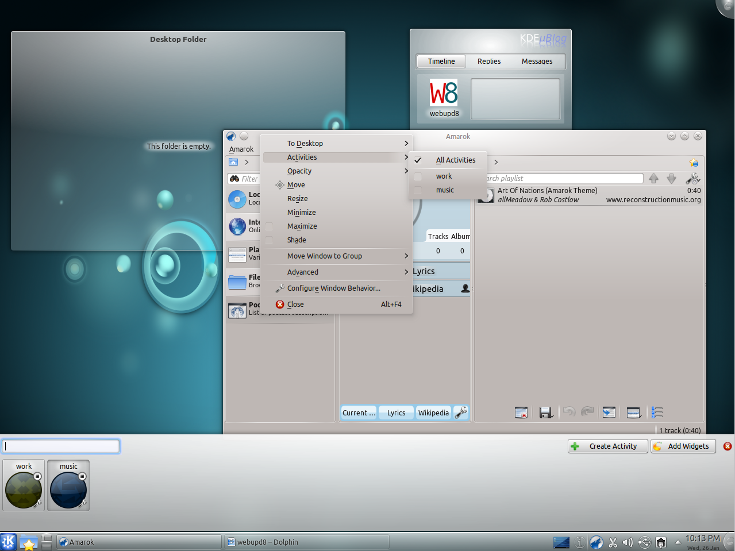
Task: Toggle the Maximize checkbox in window menu
Action: tap(269, 226)
